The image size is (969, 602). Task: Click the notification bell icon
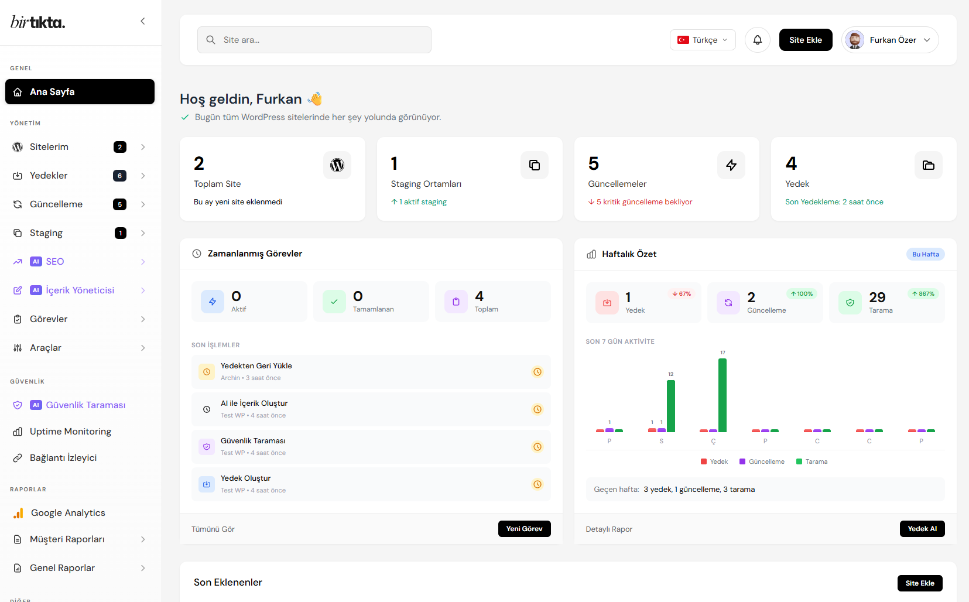pos(757,39)
